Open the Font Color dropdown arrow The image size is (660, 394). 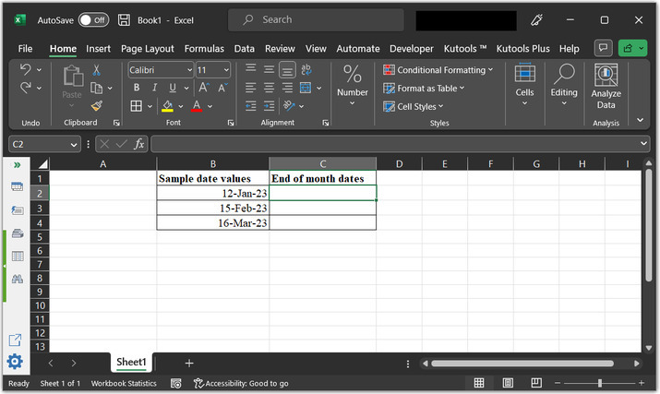click(210, 106)
